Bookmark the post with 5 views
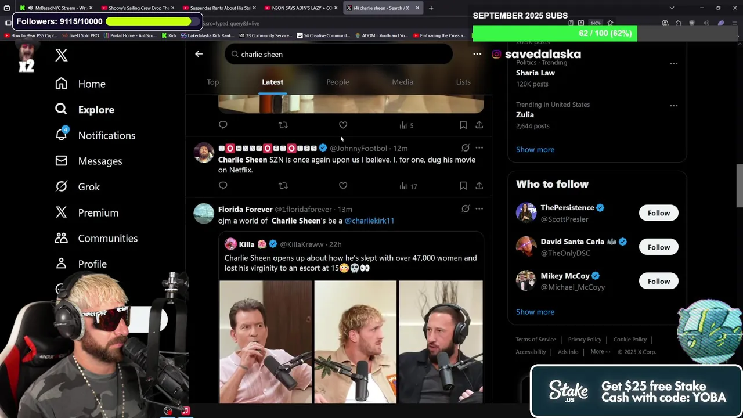Image resolution: width=743 pixels, height=418 pixels. (x=463, y=125)
